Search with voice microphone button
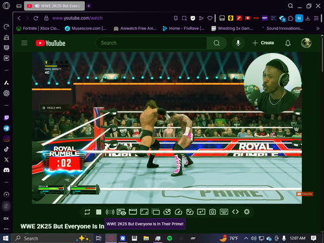The width and height of the screenshot is (324, 243). (238, 43)
